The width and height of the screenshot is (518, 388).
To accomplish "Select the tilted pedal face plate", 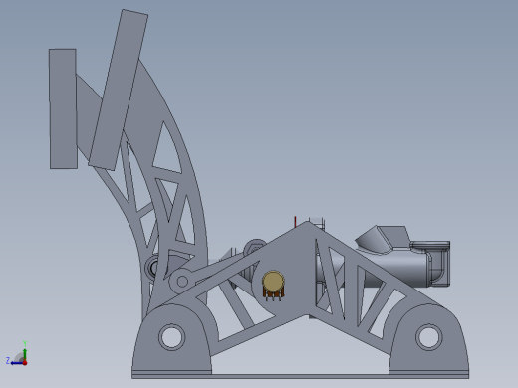I will [x=119, y=90].
